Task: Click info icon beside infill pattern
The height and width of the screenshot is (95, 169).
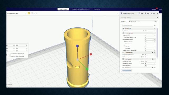Action: (x=143, y=57)
